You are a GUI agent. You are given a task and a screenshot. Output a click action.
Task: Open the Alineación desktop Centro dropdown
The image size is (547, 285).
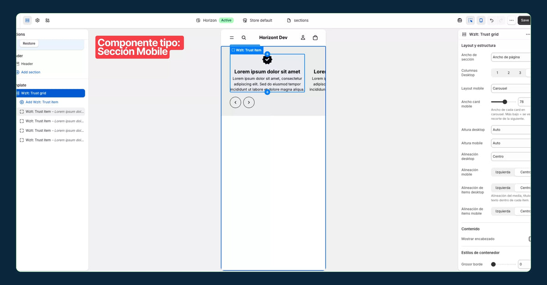click(x=511, y=156)
